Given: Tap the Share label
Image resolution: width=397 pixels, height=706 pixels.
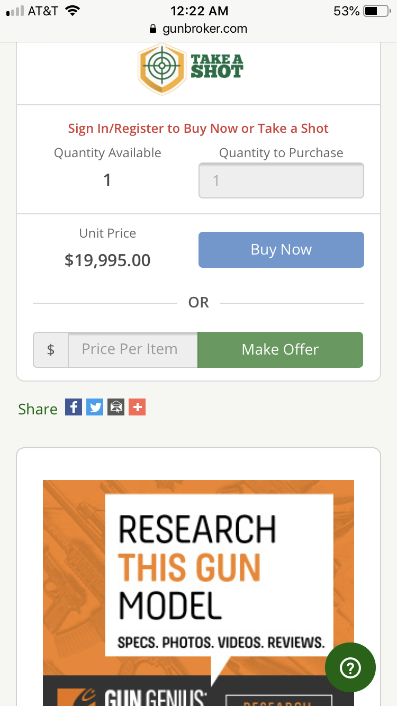Looking at the screenshot, I should (38, 409).
